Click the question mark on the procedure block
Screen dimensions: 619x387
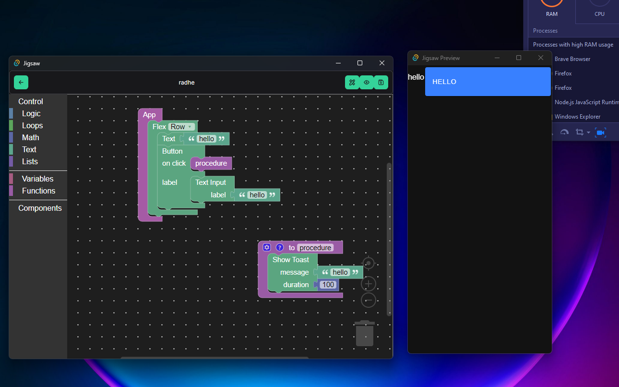[280, 248]
